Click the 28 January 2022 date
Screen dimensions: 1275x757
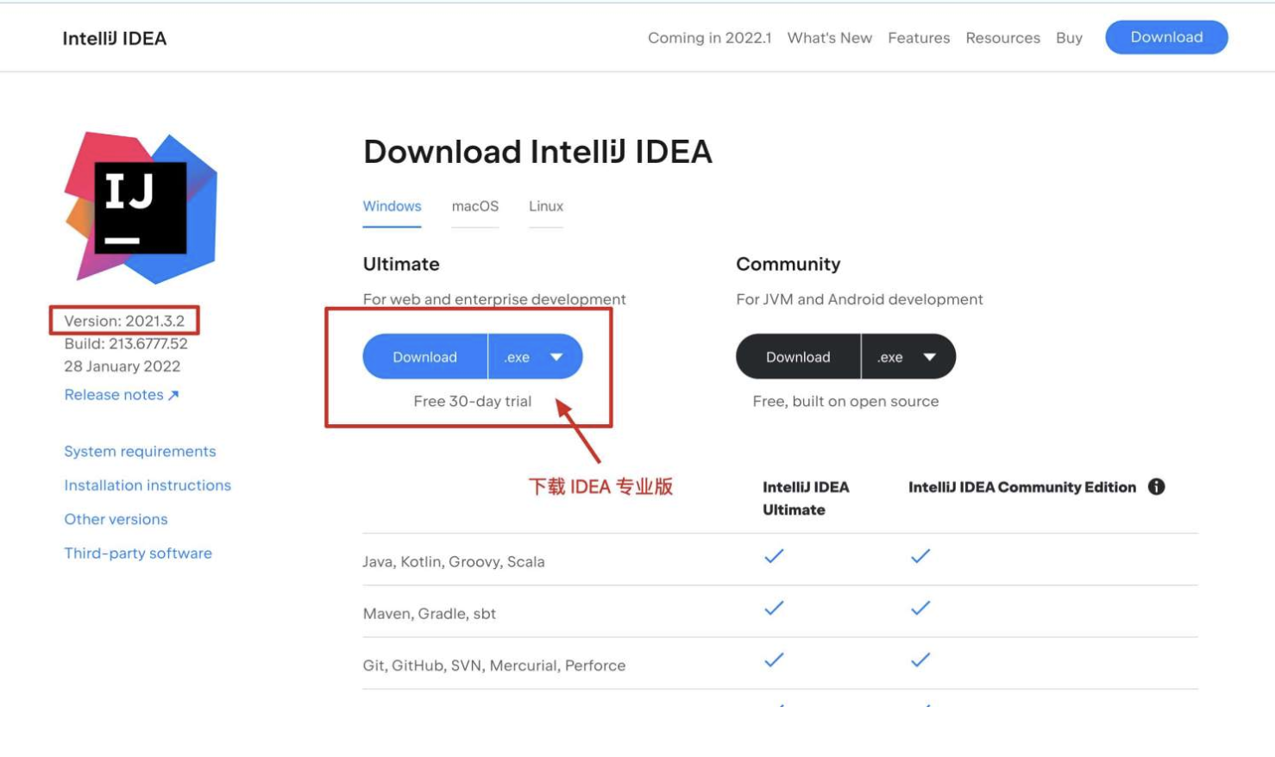click(122, 366)
